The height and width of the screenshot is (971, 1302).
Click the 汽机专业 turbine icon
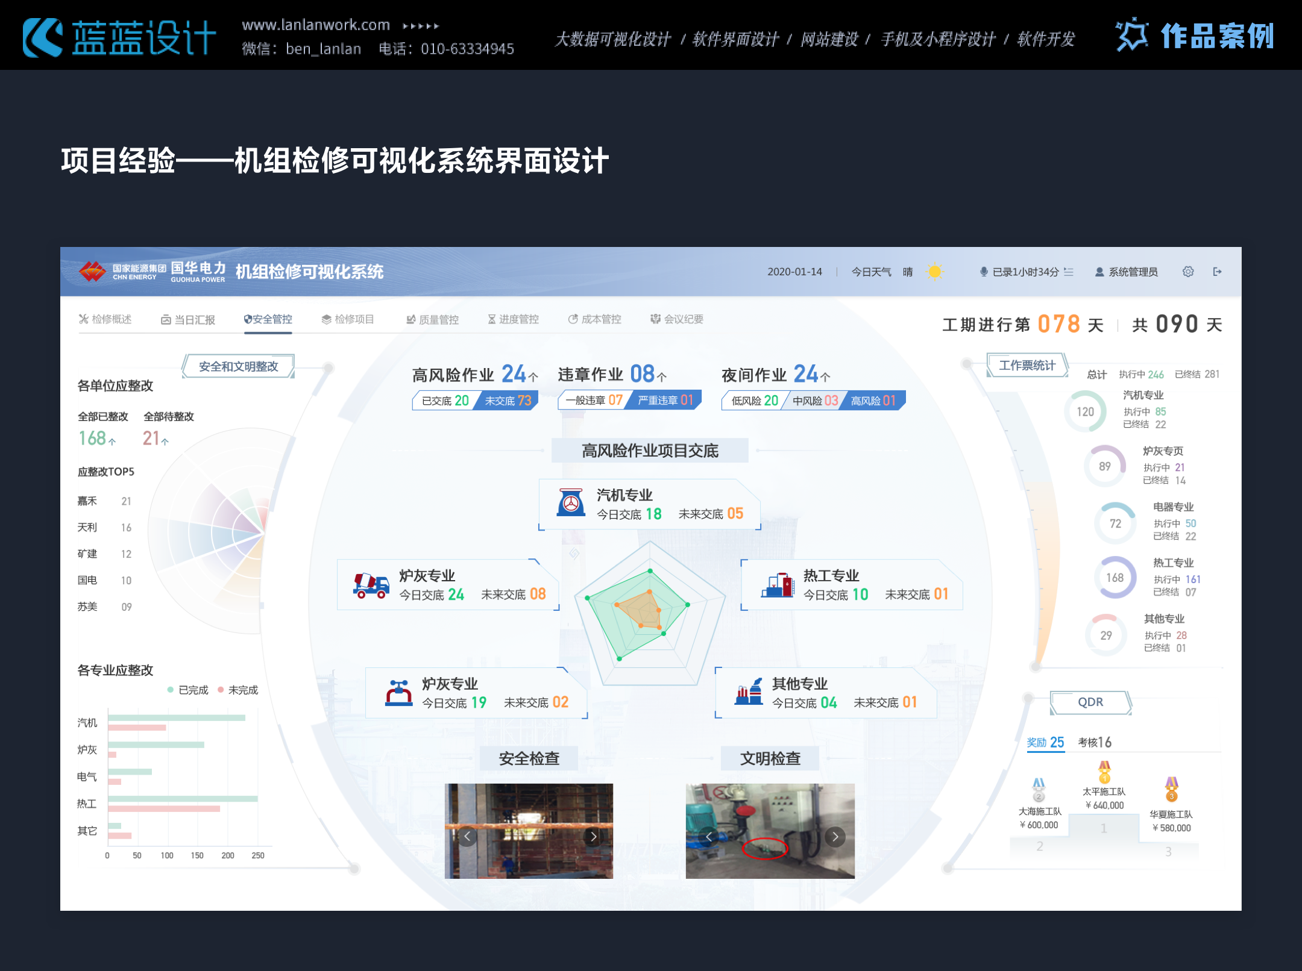click(570, 503)
